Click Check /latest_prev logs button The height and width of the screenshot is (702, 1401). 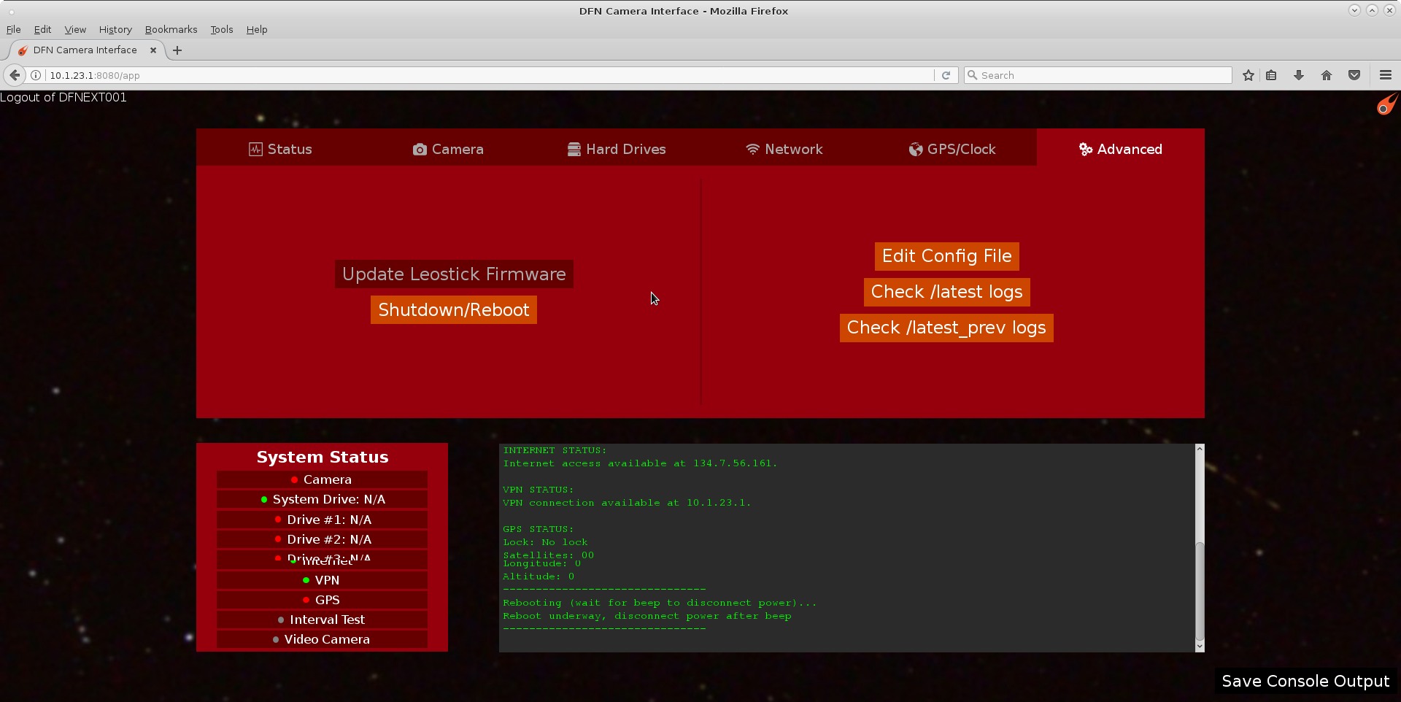[x=946, y=328]
